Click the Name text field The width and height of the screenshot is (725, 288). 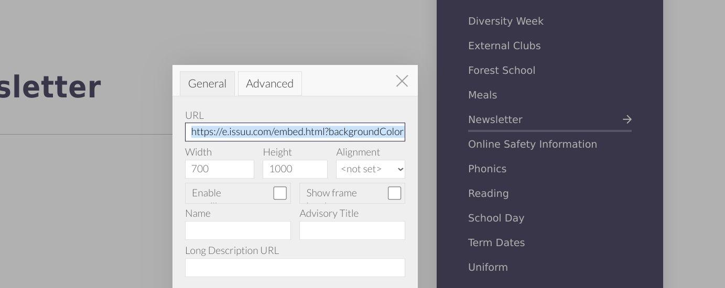[237, 230]
